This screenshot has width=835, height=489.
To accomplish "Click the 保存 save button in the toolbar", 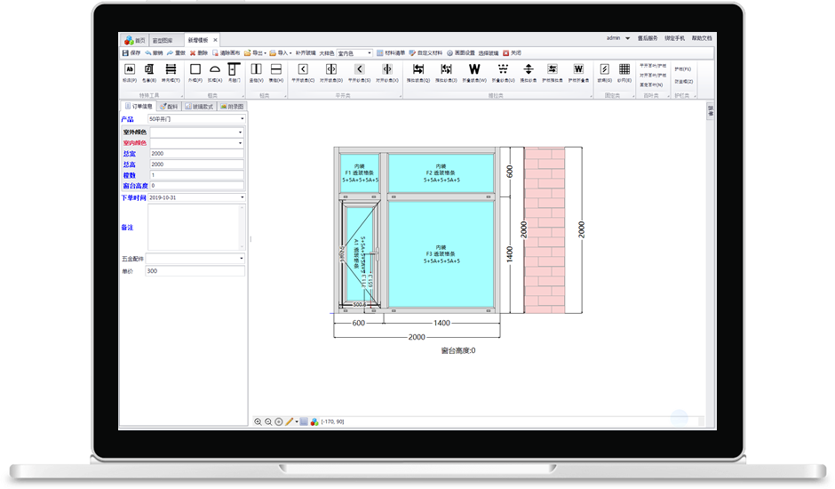I will 131,53.
